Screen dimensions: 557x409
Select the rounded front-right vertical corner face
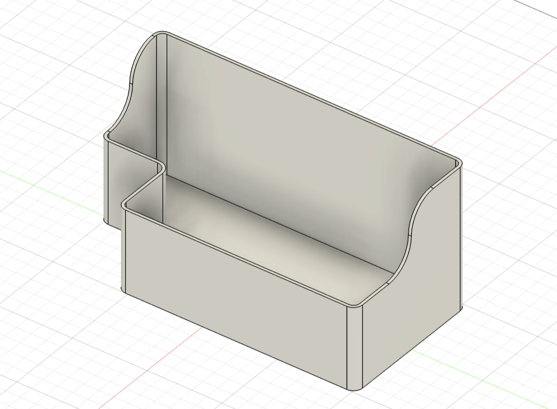(x=355, y=348)
